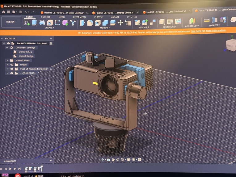The image size is (236, 177).
Task: Select the Pan hand tool
Action: click(113, 160)
